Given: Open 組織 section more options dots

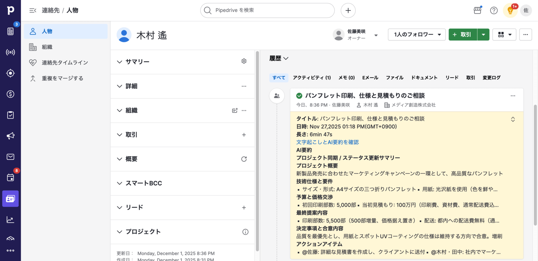Looking at the screenshot, I should coord(244,110).
